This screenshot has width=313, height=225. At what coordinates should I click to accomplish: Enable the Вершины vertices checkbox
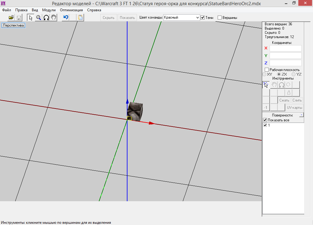219,17
